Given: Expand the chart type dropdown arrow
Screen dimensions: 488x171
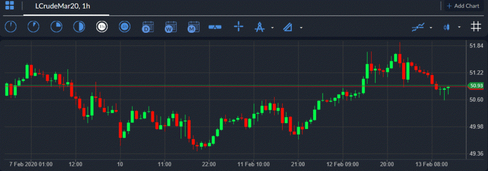Looking at the screenshot, I should pos(459,28).
